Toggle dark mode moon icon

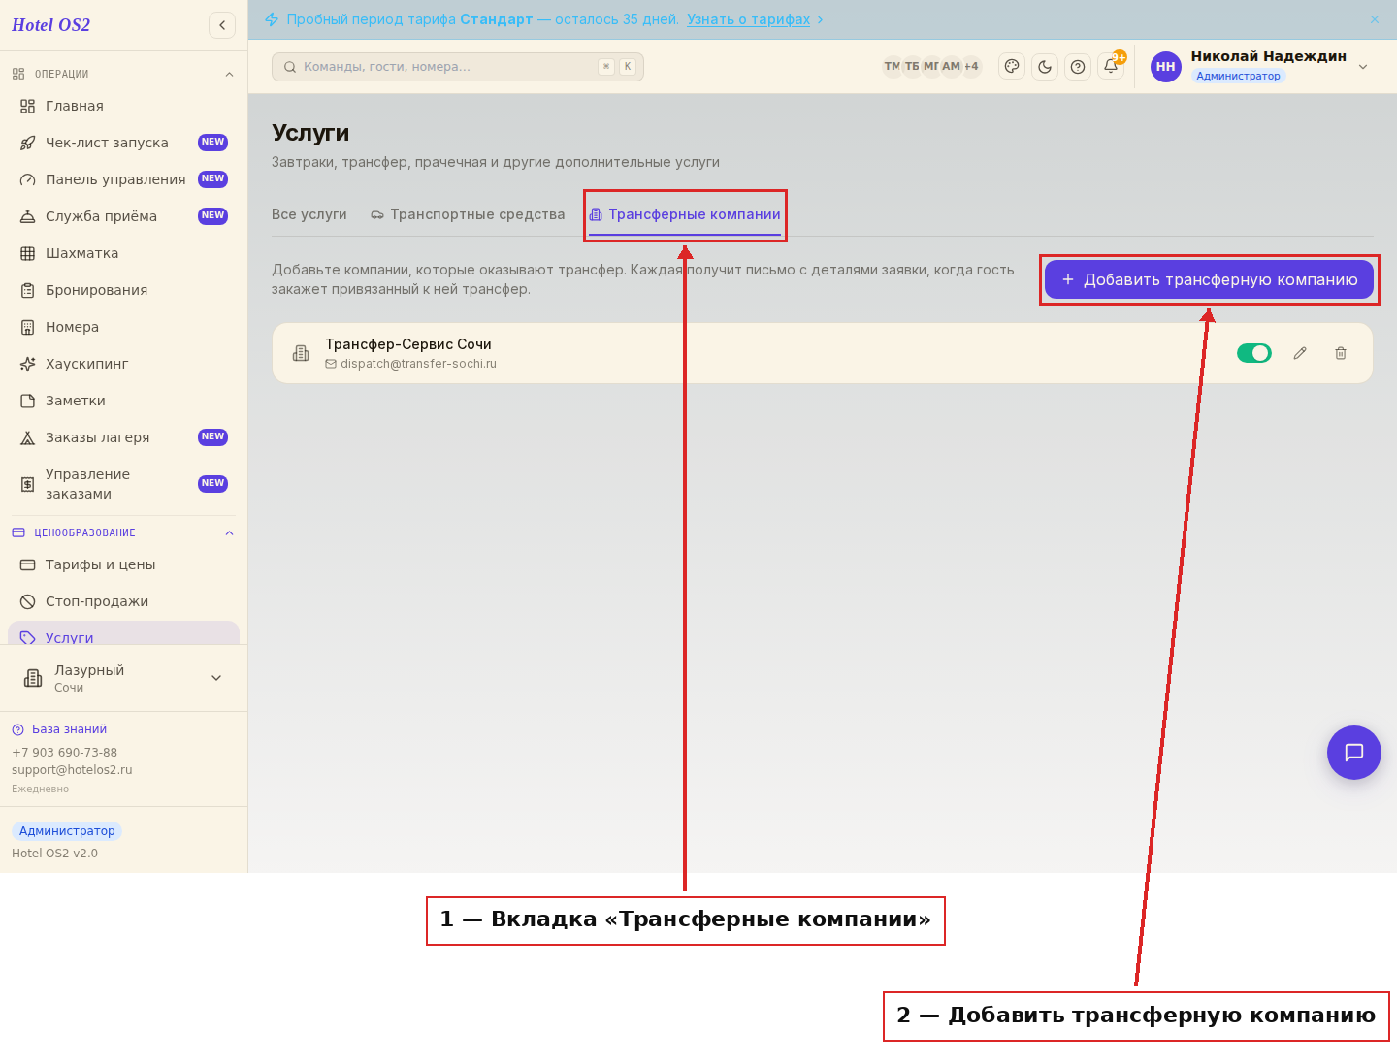(x=1045, y=67)
